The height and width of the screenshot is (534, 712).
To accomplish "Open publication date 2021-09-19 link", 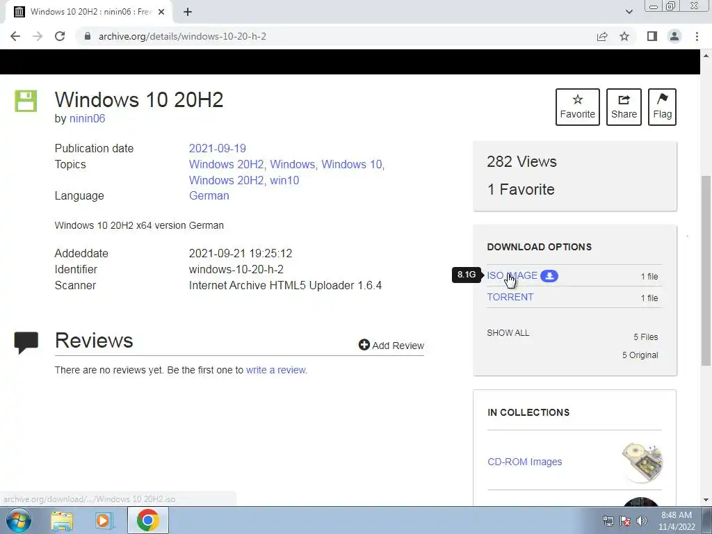I will pyautogui.click(x=218, y=149).
